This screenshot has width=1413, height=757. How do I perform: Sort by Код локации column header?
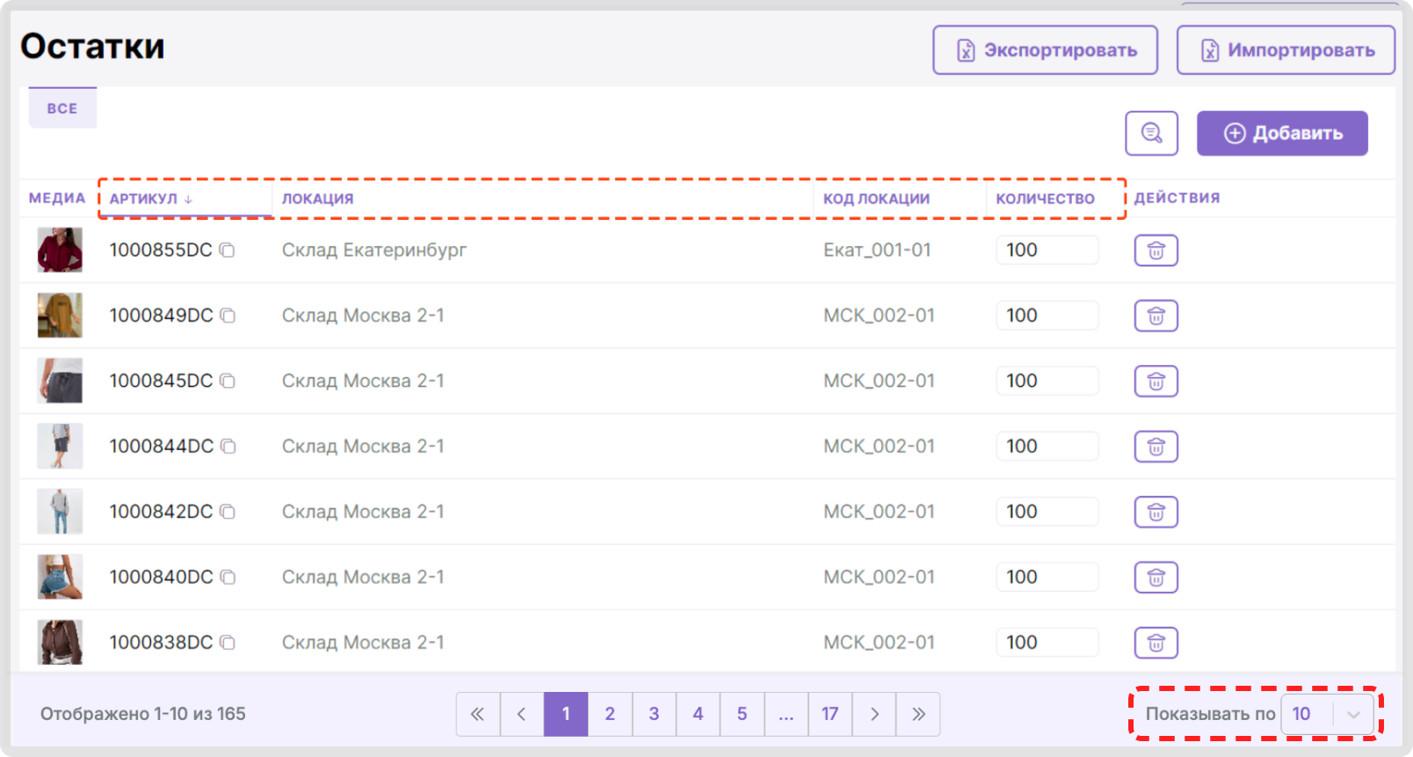click(876, 199)
